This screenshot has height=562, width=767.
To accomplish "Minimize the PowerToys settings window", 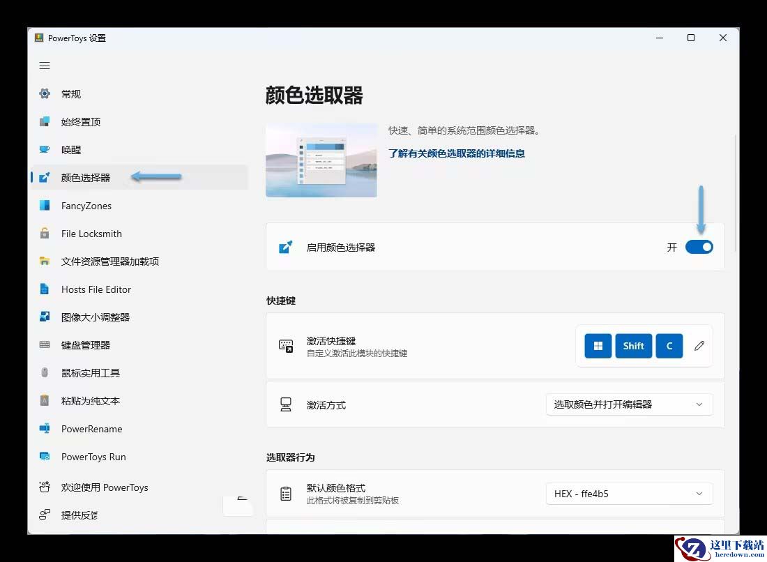I will (x=660, y=38).
